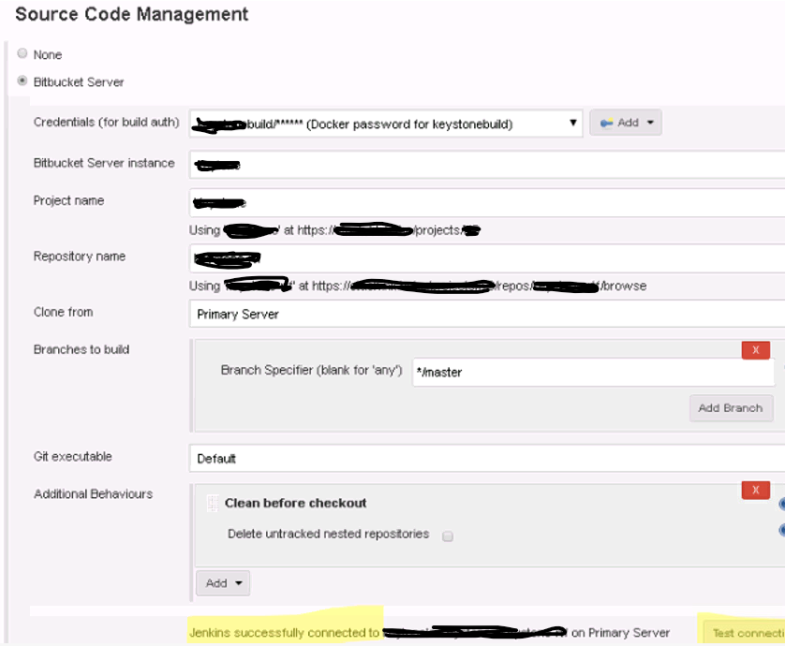Enable Delete untracked nested repositories checkbox
This screenshot has width=785, height=646.
[x=448, y=536]
